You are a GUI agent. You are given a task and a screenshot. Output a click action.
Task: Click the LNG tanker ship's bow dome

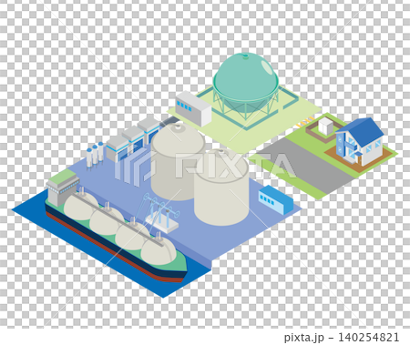click(x=159, y=251)
